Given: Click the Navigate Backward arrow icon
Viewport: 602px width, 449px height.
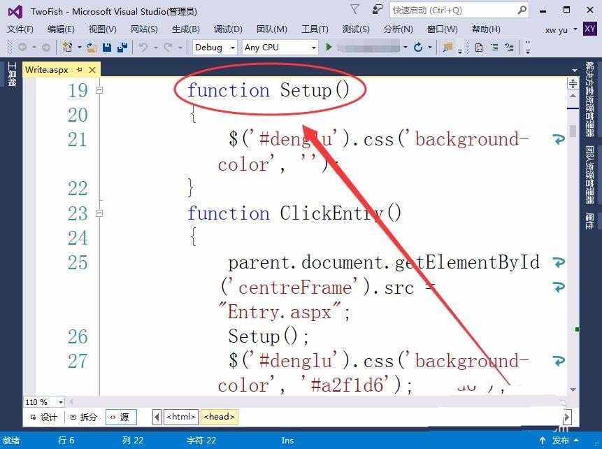Looking at the screenshot, I should 21,47.
